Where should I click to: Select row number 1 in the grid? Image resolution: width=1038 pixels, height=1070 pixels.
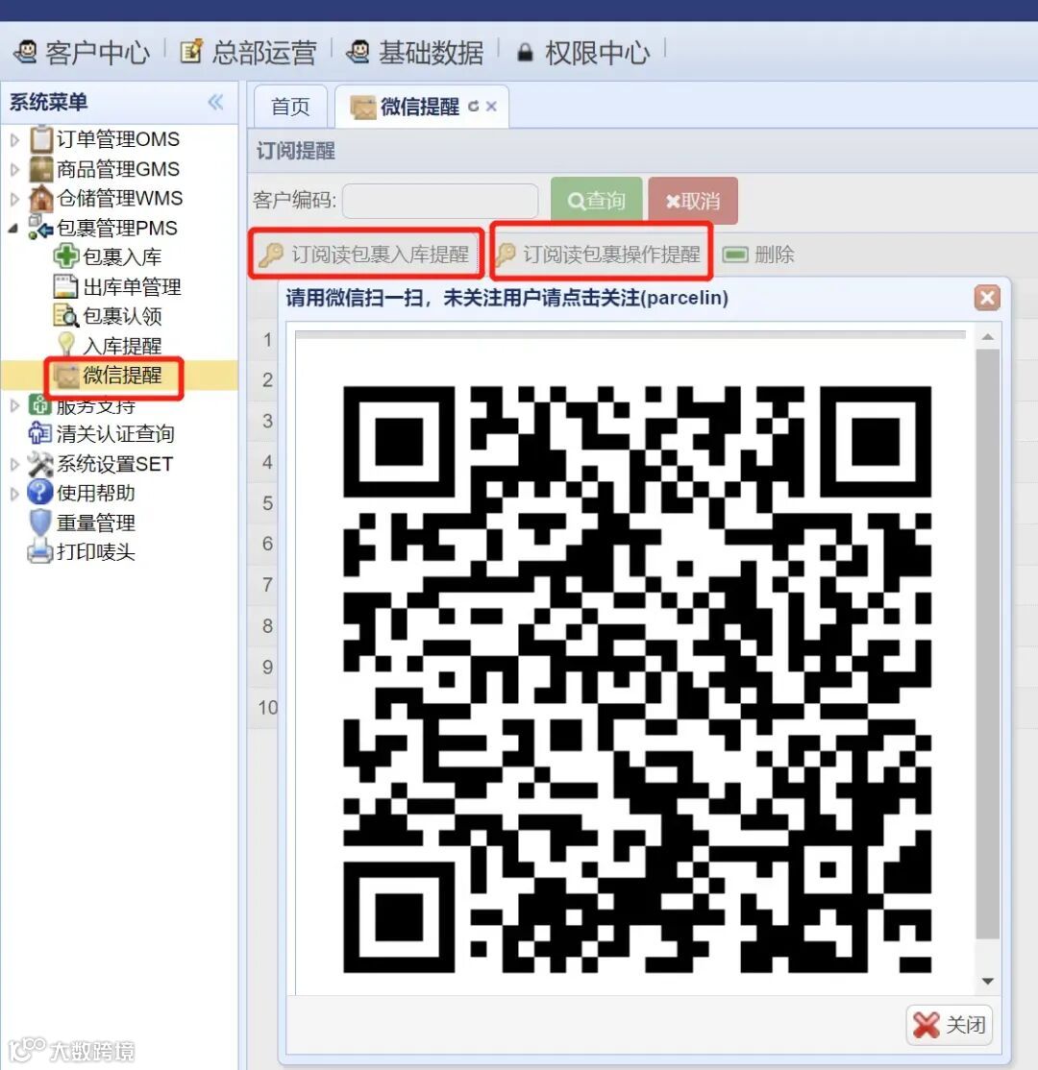(x=268, y=339)
